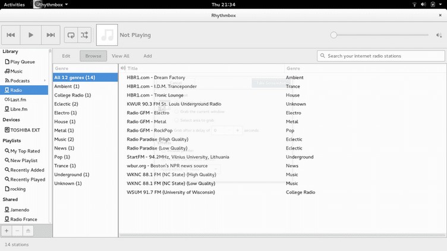Select the TOSHIBA EXT device
This screenshot has width=447, height=251.
point(24,130)
